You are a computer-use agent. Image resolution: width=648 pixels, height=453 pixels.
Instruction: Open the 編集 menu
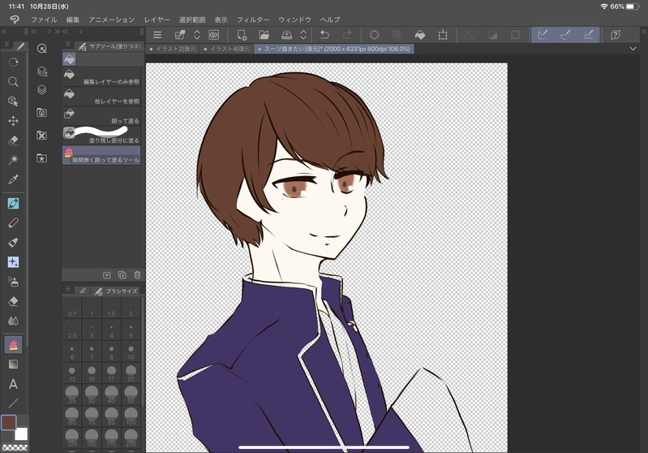click(73, 19)
